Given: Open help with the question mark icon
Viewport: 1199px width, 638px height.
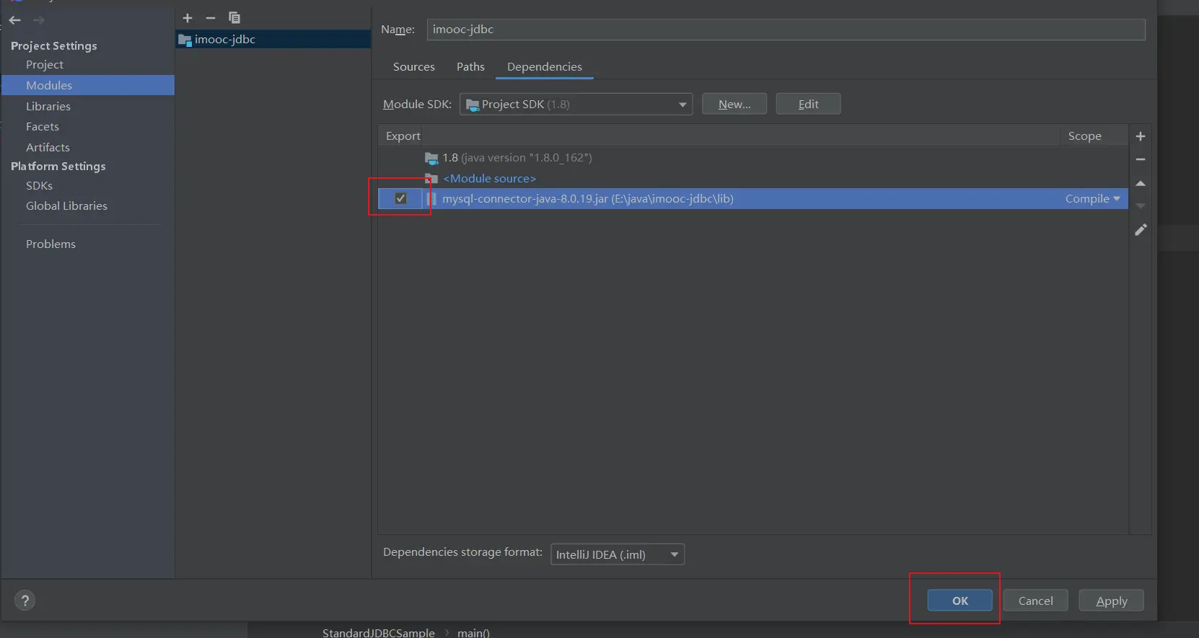Looking at the screenshot, I should (x=25, y=601).
